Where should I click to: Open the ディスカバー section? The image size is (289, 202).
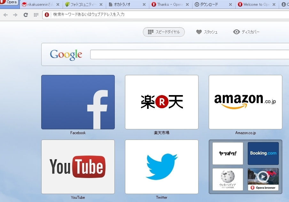click(x=246, y=32)
